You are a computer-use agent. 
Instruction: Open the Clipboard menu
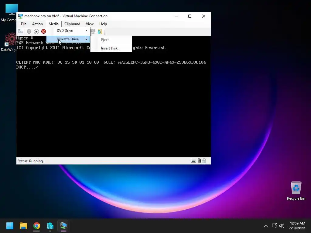[72, 24]
